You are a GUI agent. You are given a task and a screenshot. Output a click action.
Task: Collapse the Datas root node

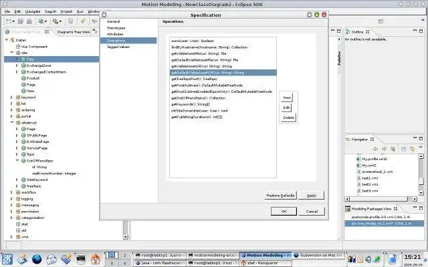[7, 40]
